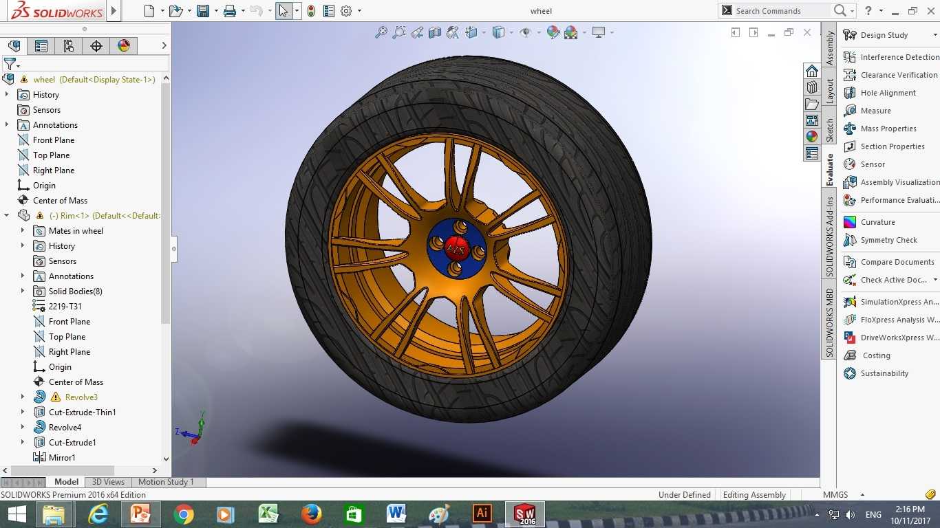
Task: Select the Top Plane under wheel
Action: tap(51, 155)
